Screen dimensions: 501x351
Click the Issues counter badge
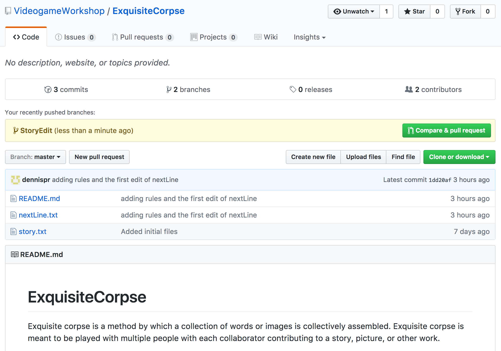[92, 37]
